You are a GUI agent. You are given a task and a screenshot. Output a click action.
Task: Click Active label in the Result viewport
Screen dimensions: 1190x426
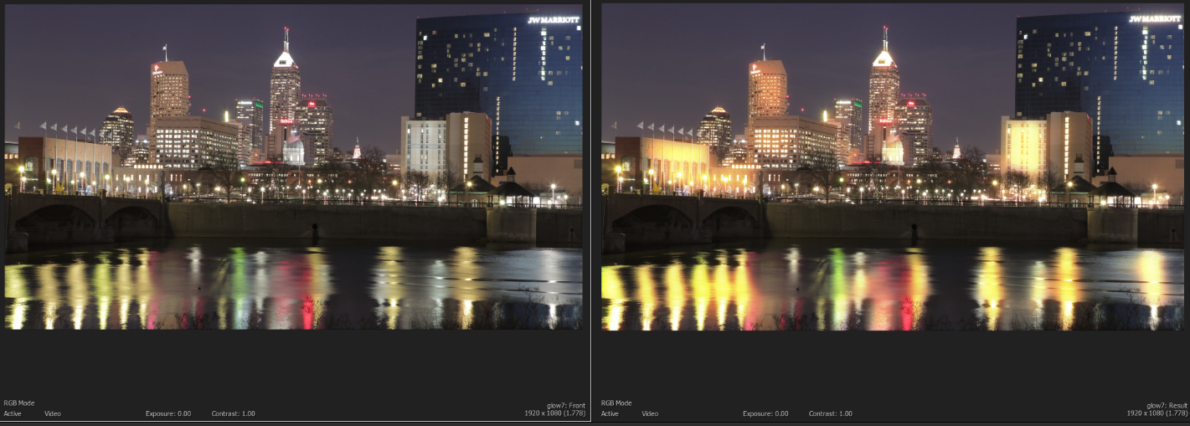pyautogui.click(x=610, y=413)
